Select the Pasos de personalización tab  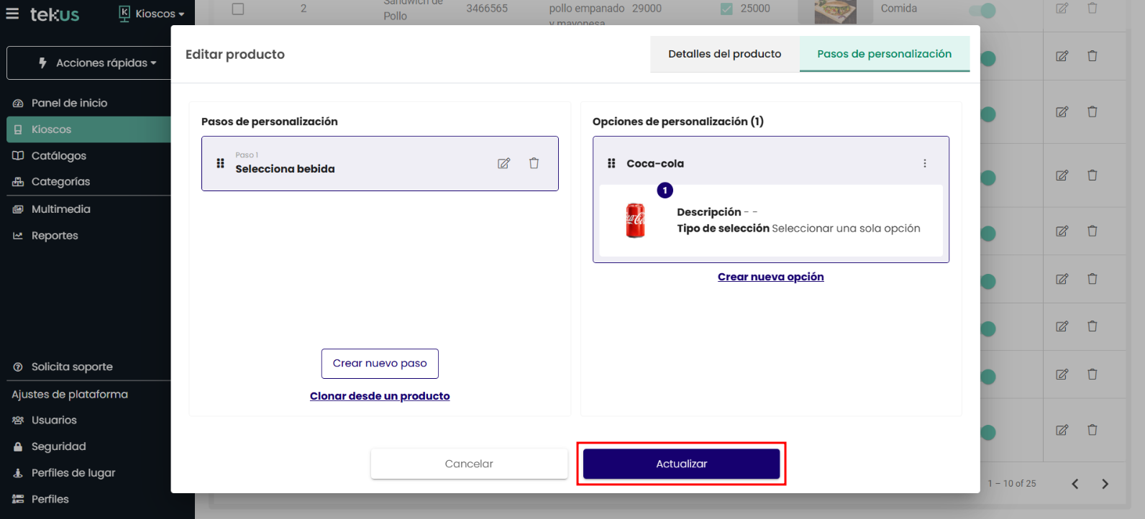click(x=884, y=54)
